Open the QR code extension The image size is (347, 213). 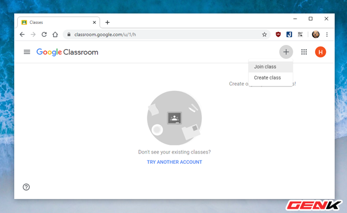pyautogui.click(x=300, y=35)
